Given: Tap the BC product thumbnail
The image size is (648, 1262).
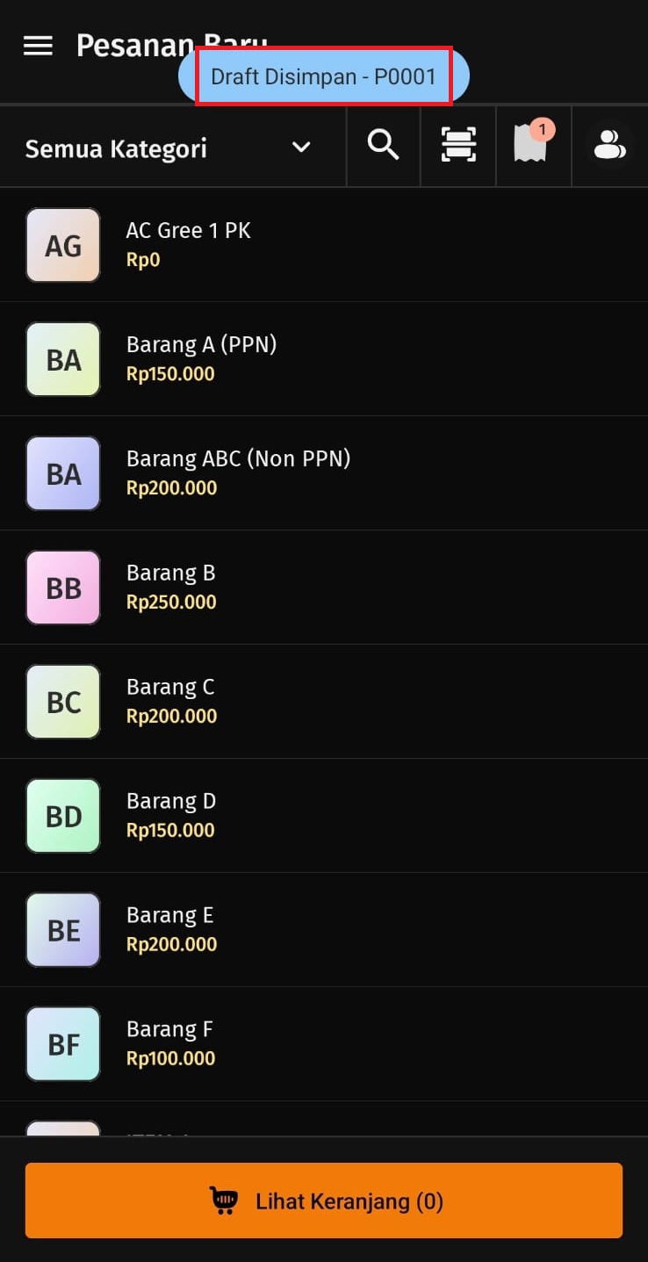Looking at the screenshot, I should 63,702.
